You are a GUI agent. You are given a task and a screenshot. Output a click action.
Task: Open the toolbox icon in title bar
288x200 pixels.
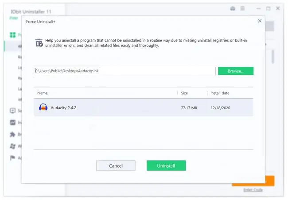pos(233,8)
